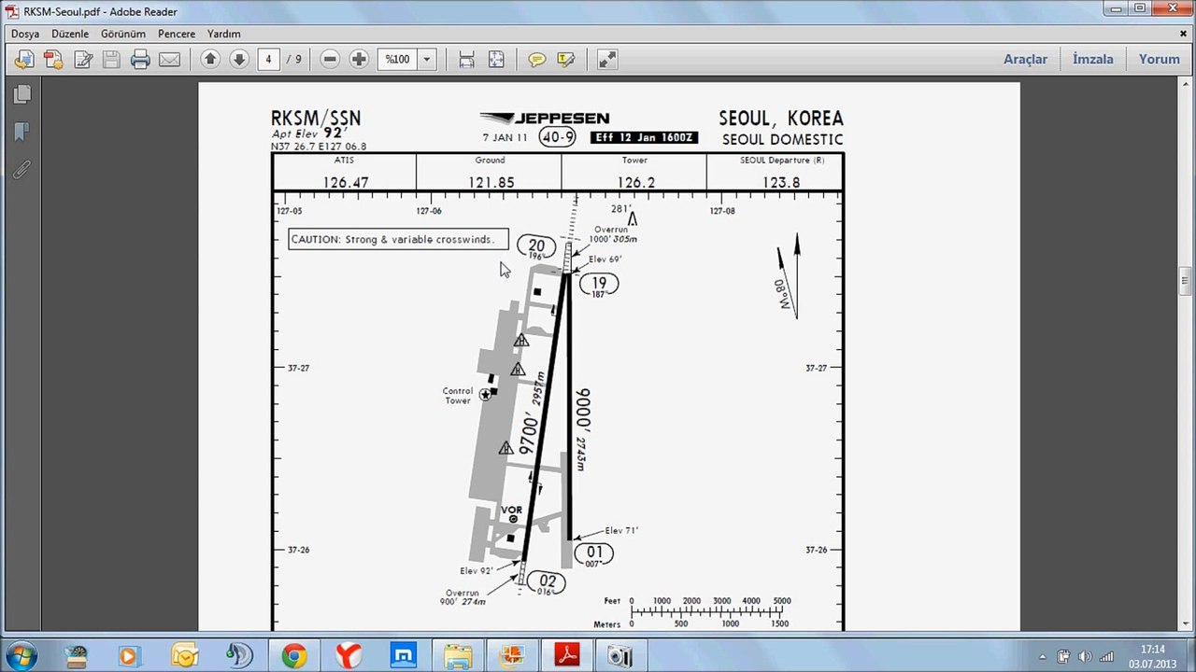Click the page number field showing 4
The width and height of the screenshot is (1196, 672).
tap(268, 59)
